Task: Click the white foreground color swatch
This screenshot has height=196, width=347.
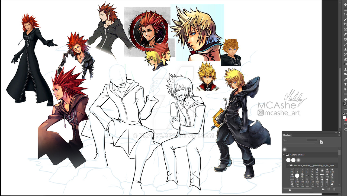Action: pyautogui.click(x=344, y=118)
